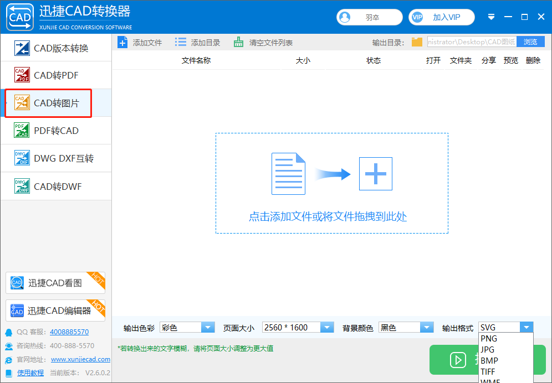This screenshot has width=552, height=383.
Task: Click the 预览 column header
Action: 511,60
